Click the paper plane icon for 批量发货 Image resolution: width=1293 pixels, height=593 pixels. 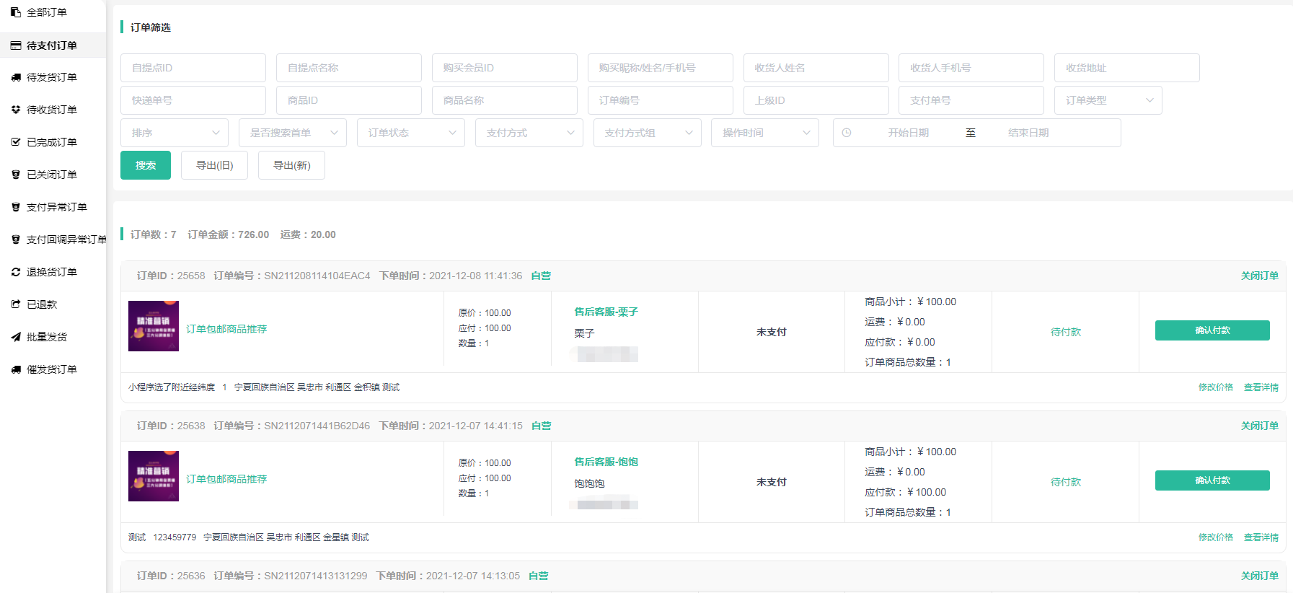16,337
